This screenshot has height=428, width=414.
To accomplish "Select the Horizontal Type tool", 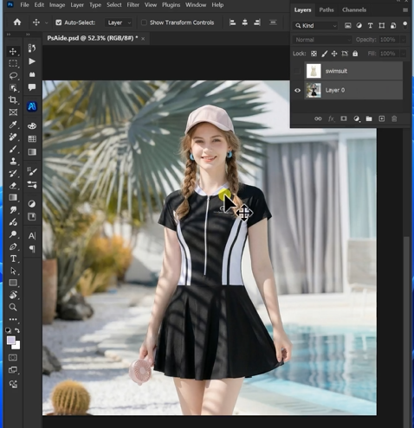I will [x=13, y=259].
